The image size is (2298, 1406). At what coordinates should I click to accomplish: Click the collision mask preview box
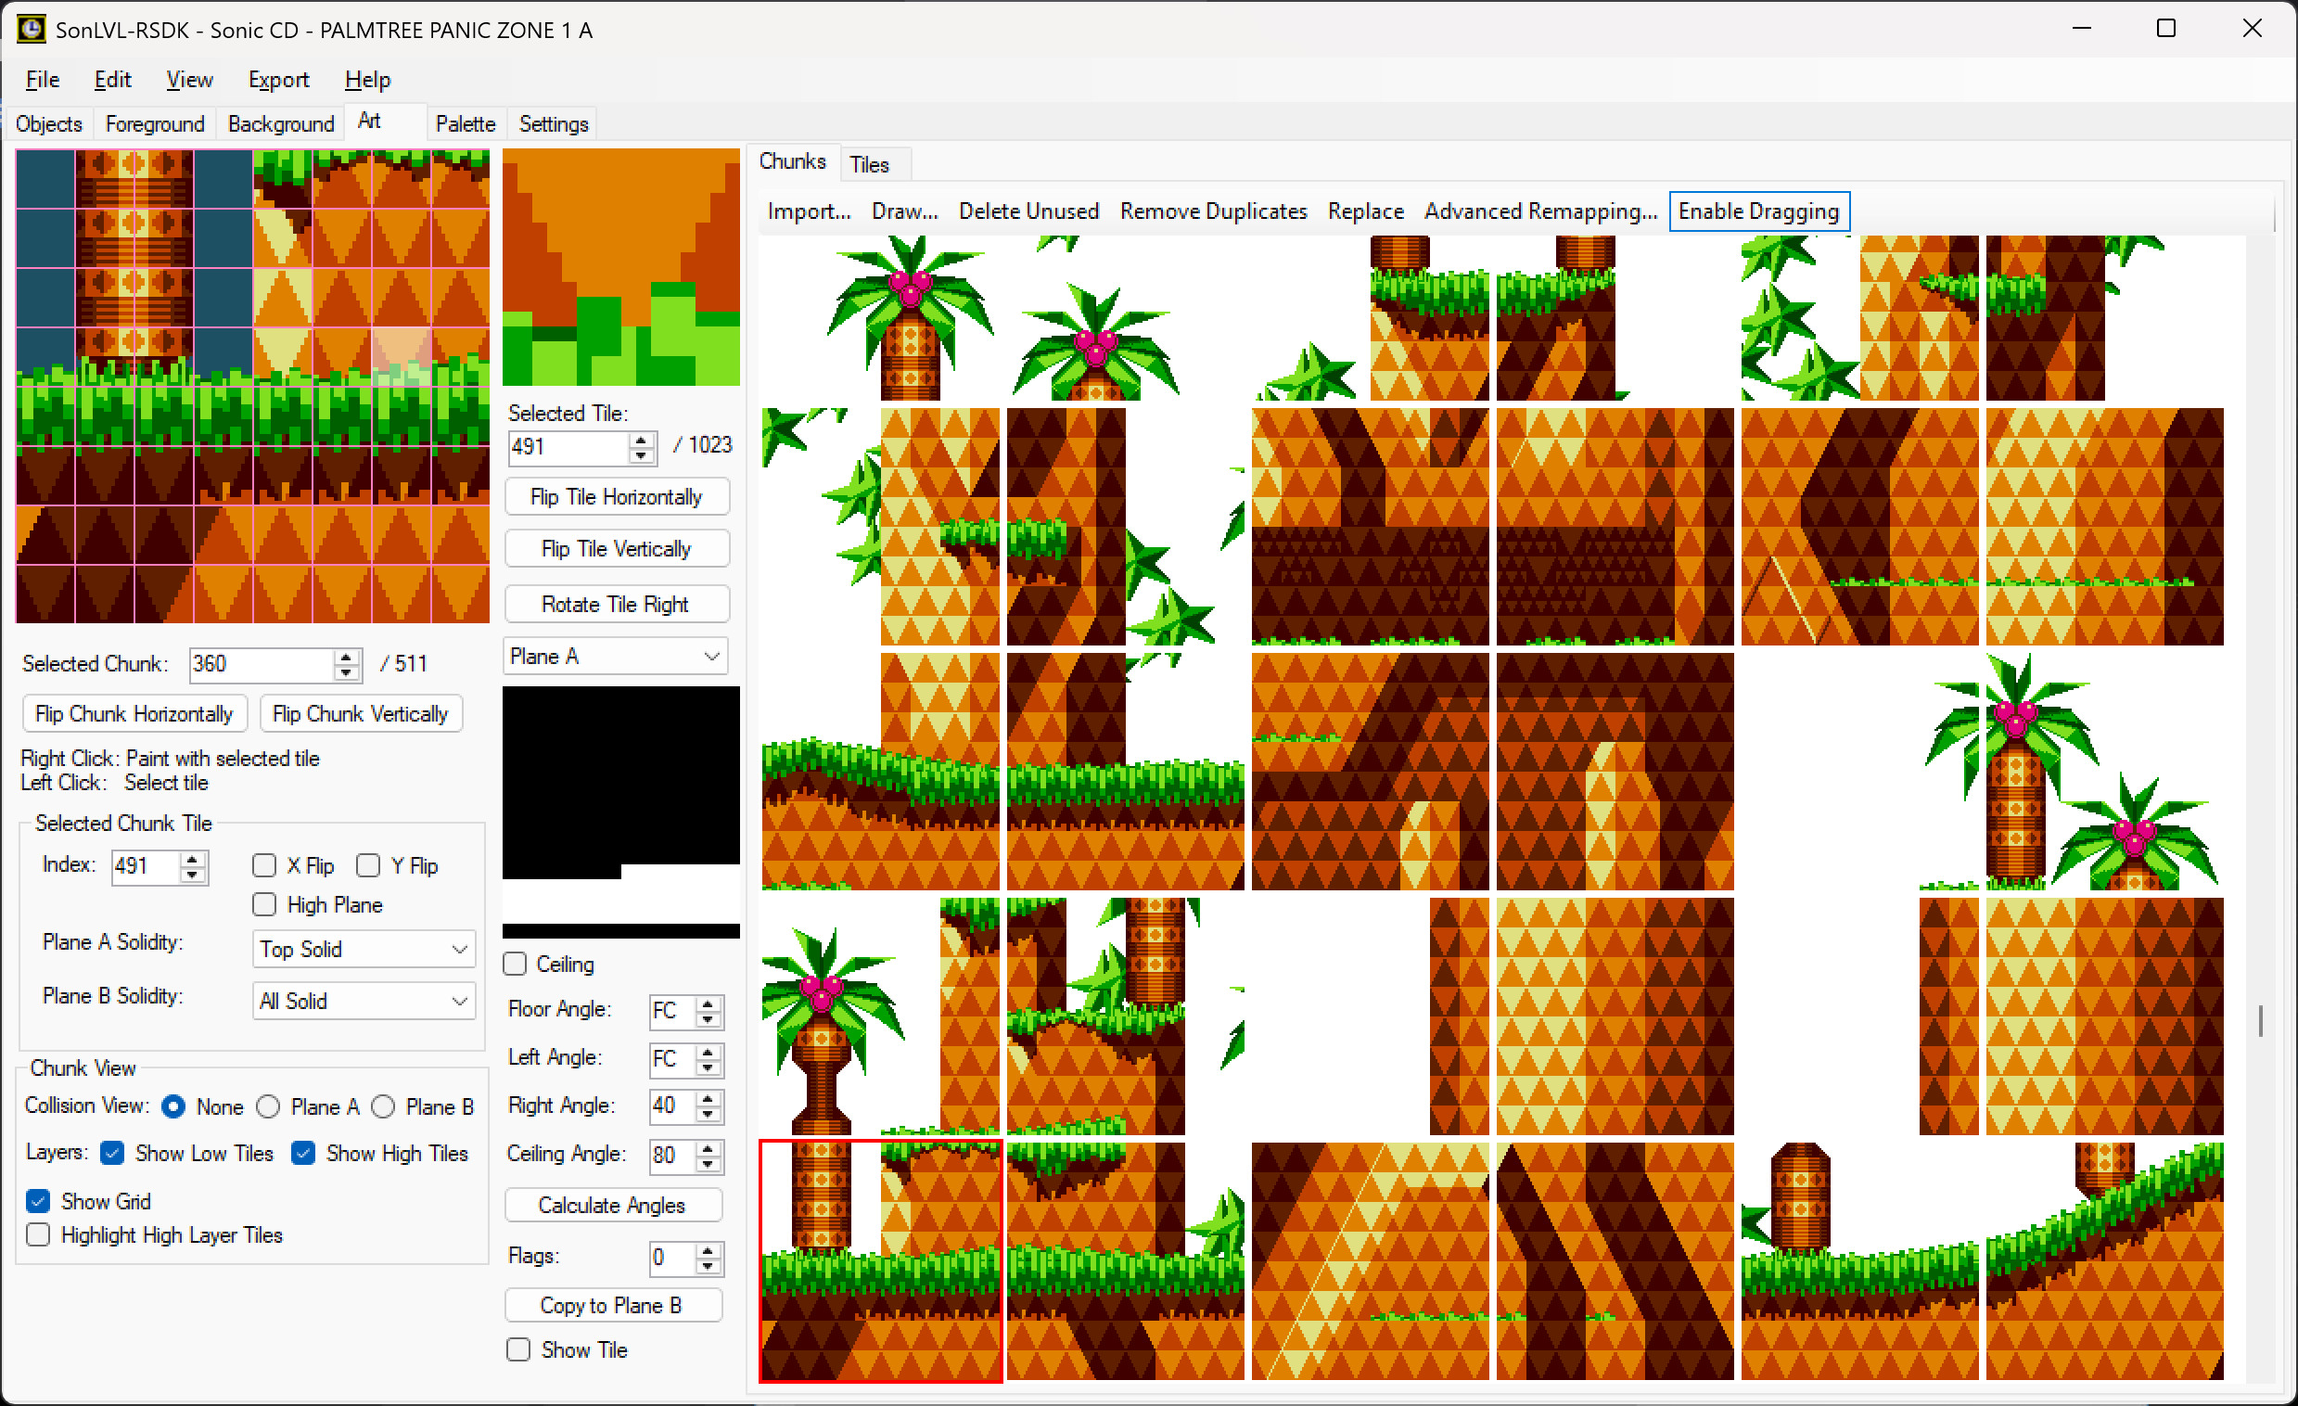click(620, 812)
